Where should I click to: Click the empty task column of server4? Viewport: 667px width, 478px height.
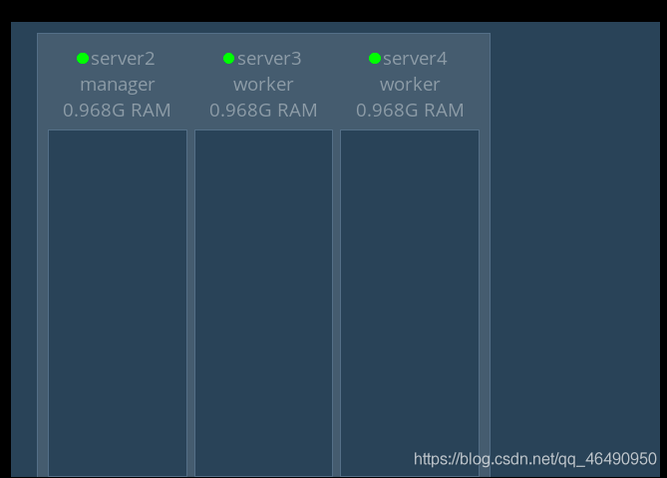[410, 303]
